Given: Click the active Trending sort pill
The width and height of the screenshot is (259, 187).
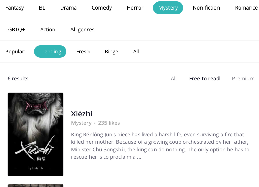Looking at the screenshot, I should click(x=50, y=52).
